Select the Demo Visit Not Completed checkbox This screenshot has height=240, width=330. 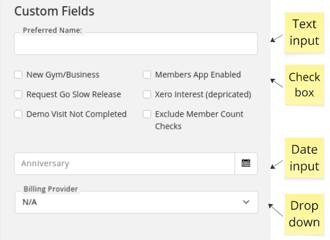click(x=18, y=114)
